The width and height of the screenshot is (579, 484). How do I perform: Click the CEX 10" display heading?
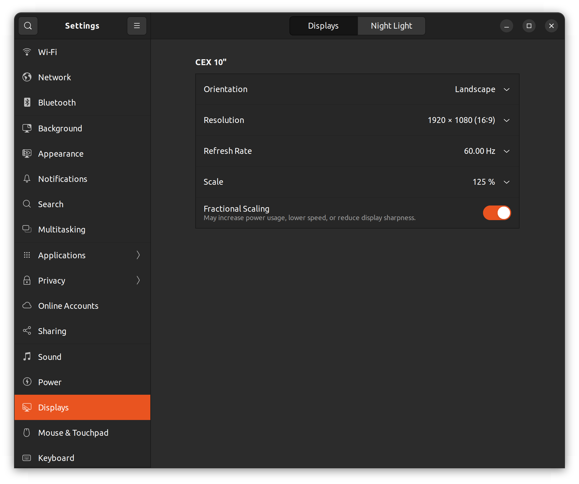[211, 62]
